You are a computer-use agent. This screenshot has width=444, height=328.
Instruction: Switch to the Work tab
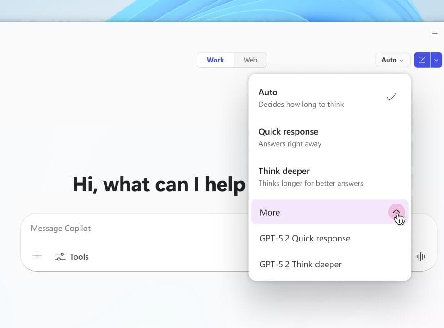tap(215, 60)
